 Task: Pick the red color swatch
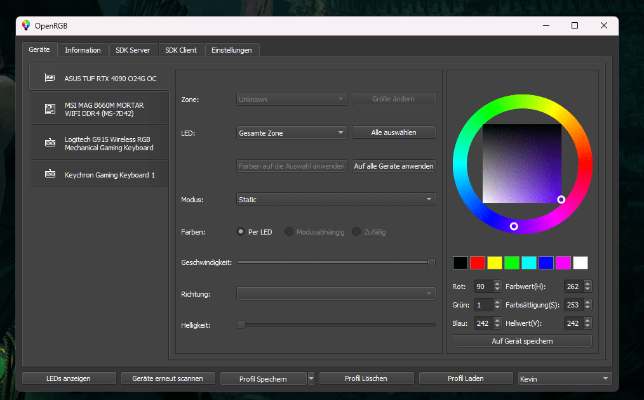(x=478, y=262)
